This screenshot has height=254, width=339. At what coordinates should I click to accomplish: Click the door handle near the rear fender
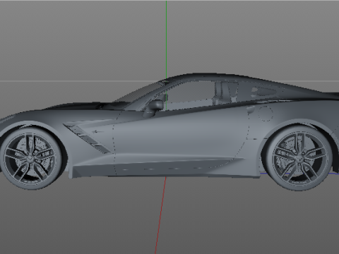click(x=251, y=110)
